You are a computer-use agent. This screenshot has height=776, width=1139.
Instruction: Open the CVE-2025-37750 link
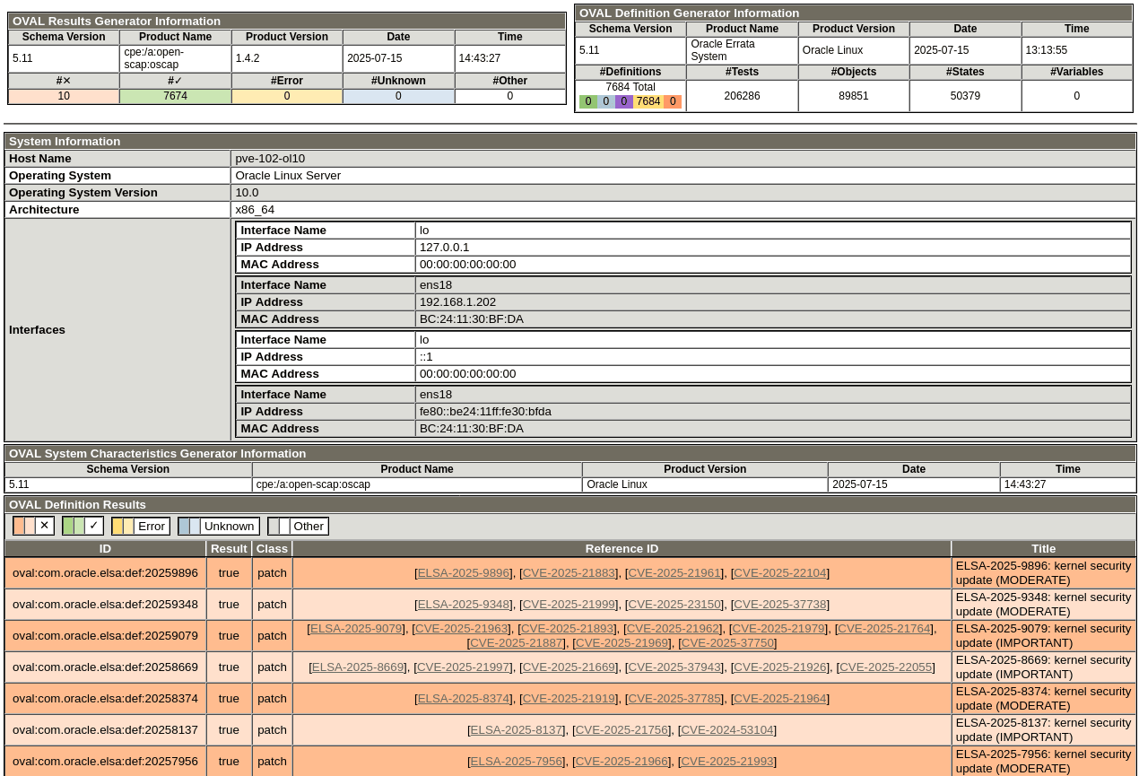(x=727, y=643)
